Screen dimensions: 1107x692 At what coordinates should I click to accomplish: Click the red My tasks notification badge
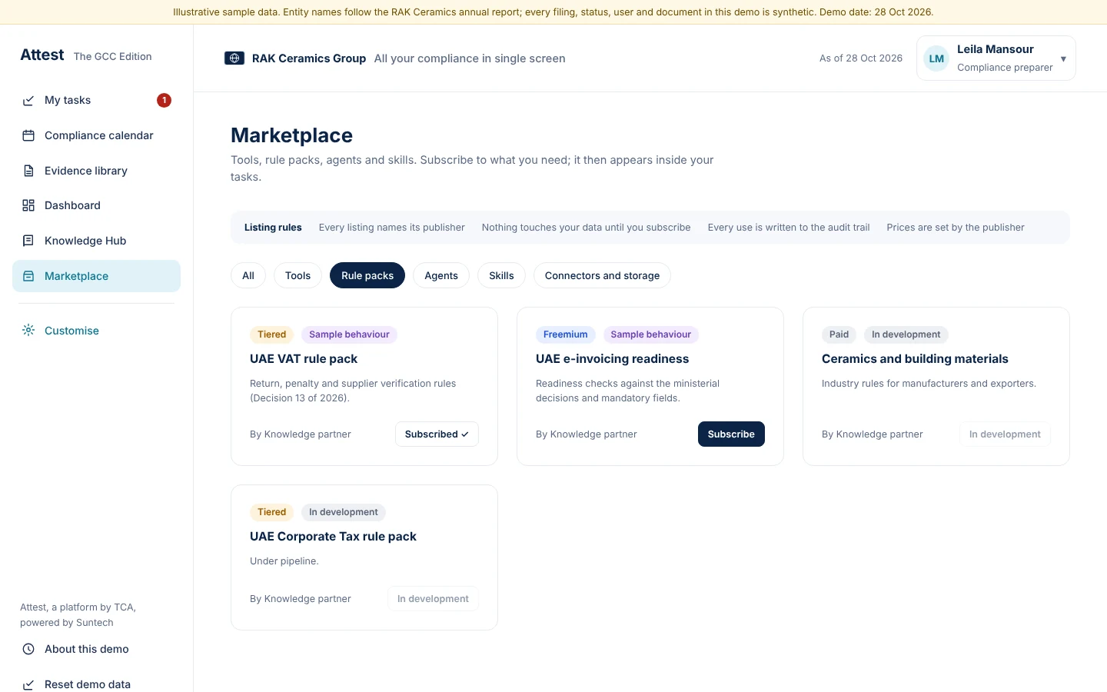click(164, 100)
